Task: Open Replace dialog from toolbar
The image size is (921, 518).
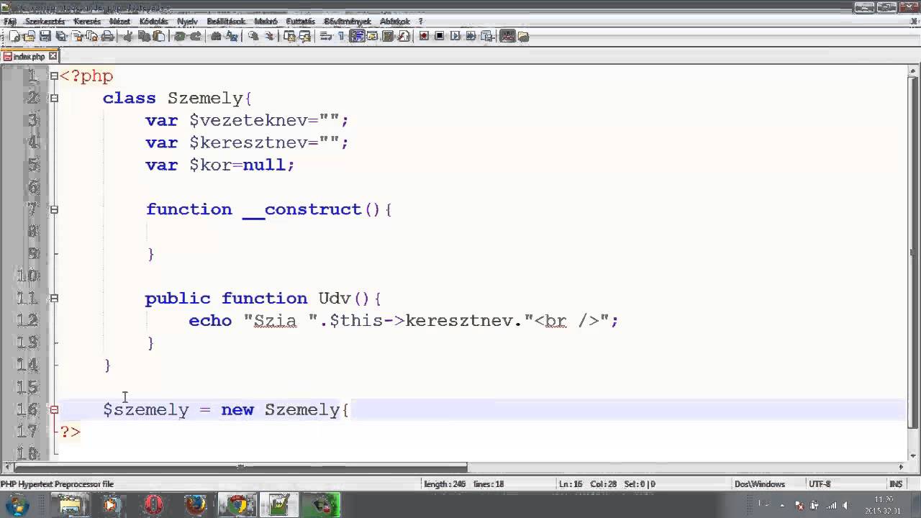Action: (x=231, y=36)
